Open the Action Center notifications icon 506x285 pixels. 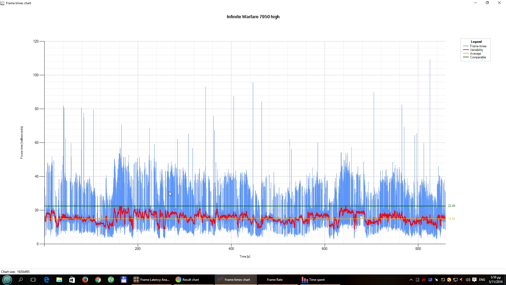pos(474,280)
